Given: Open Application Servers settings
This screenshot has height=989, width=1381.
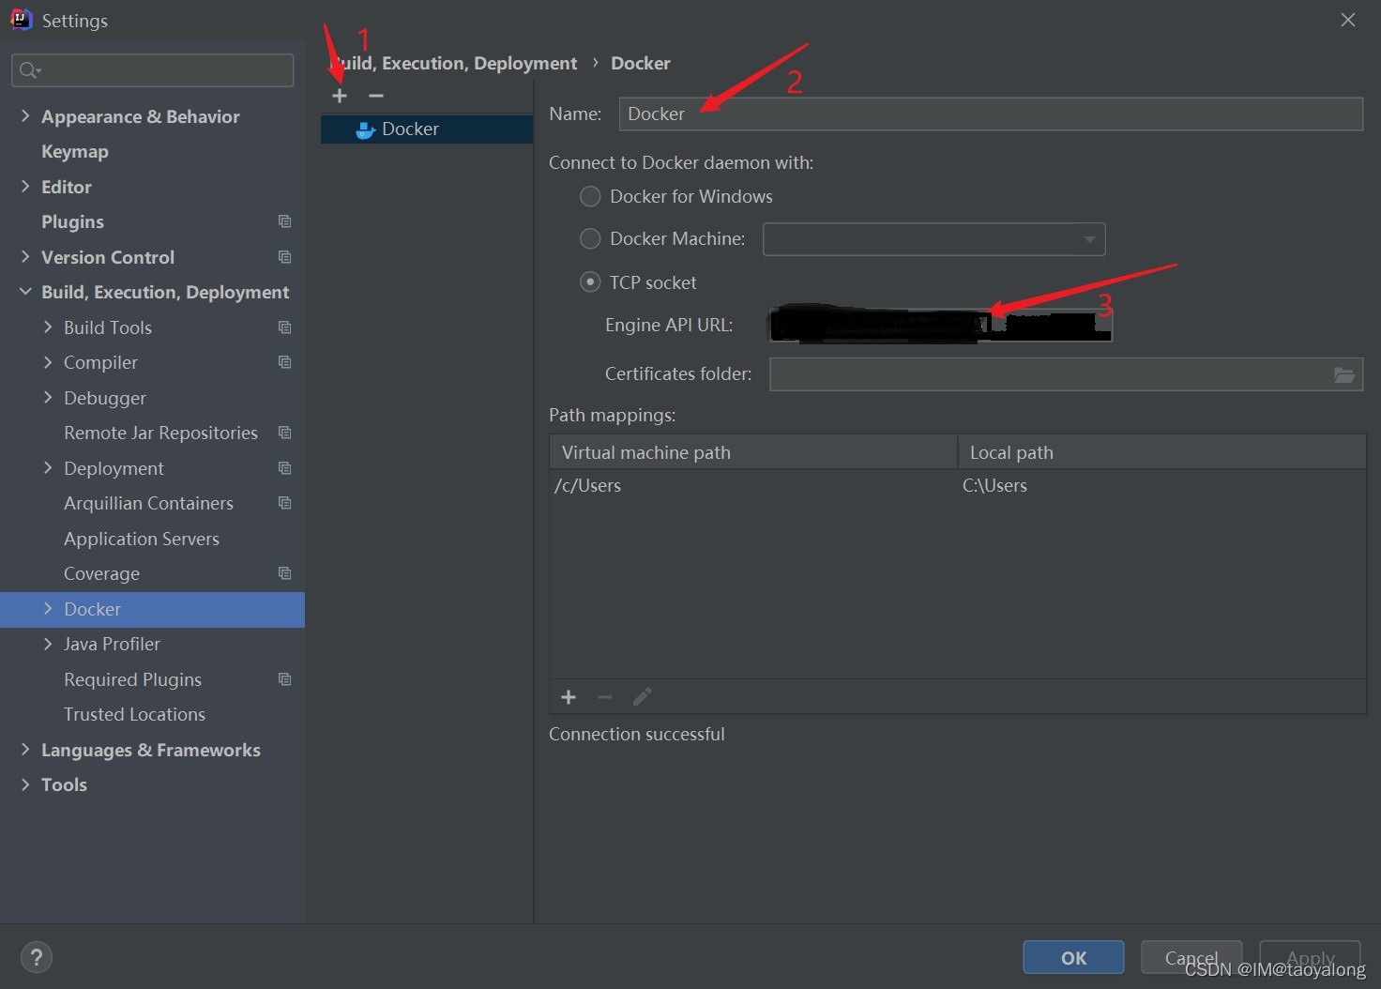Looking at the screenshot, I should [142, 539].
